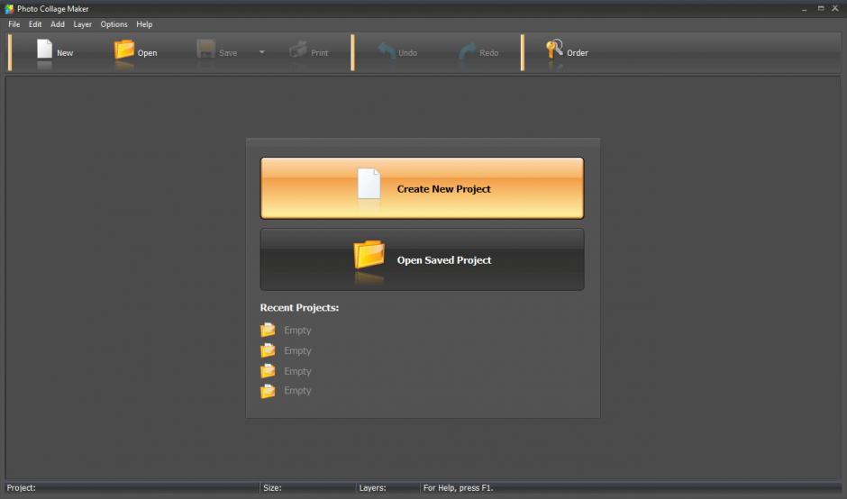Click the Order toolbar label
Screen dimensions: 847x499
tap(578, 53)
